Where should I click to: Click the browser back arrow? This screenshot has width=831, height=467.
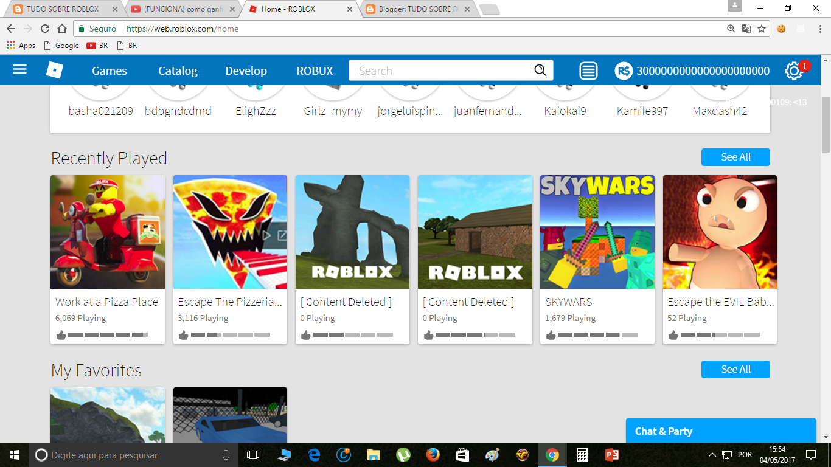coord(11,29)
